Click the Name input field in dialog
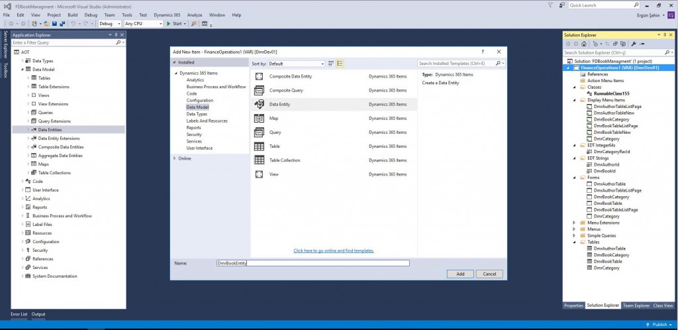 [x=313, y=263]
